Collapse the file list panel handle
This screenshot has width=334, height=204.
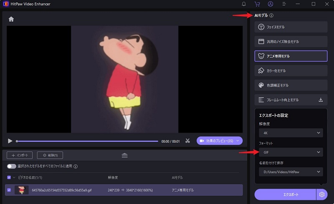[124, 156]
